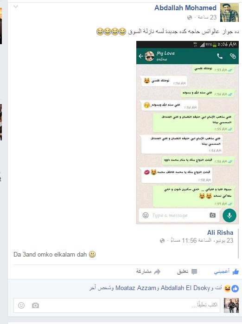Open the shared WhatsApp screenshot image
This screenshot has width=242, height=324.
187,132
